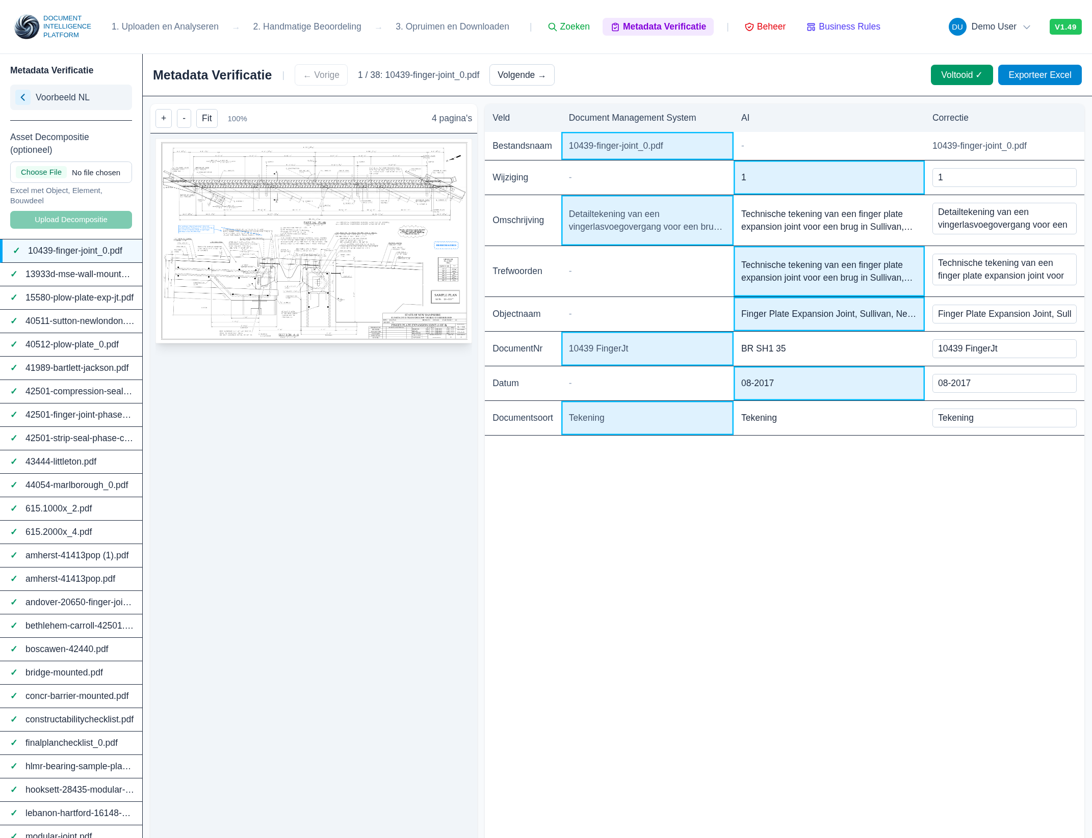Screen dimensions: 1092x838
Task: Click the Zoeken magnifier icon
Action: pos(552,27)
